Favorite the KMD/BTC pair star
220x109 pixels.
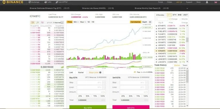(156, 53)
